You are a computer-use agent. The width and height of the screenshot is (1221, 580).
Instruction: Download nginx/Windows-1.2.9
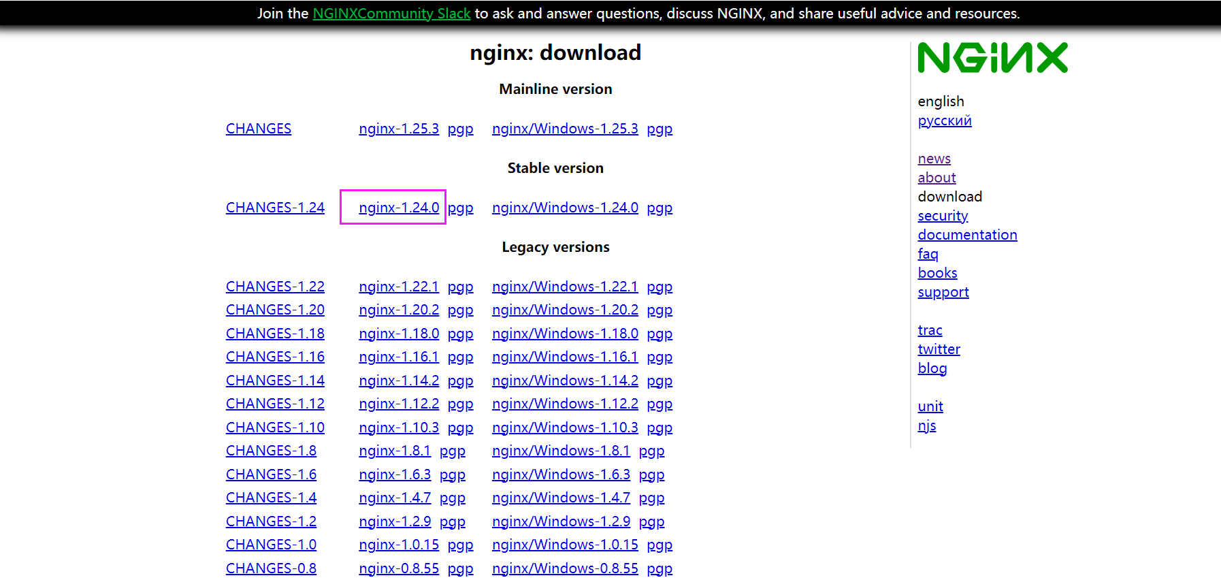pyautogui.click(x=561, y=521)
